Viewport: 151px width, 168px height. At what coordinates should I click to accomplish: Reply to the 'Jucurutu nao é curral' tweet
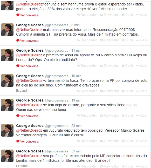click(x=87, y=141)
